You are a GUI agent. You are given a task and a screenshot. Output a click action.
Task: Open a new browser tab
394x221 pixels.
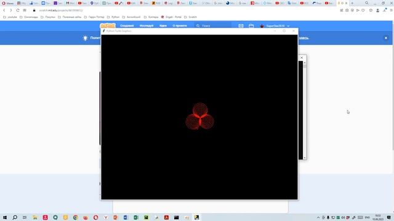352,3
